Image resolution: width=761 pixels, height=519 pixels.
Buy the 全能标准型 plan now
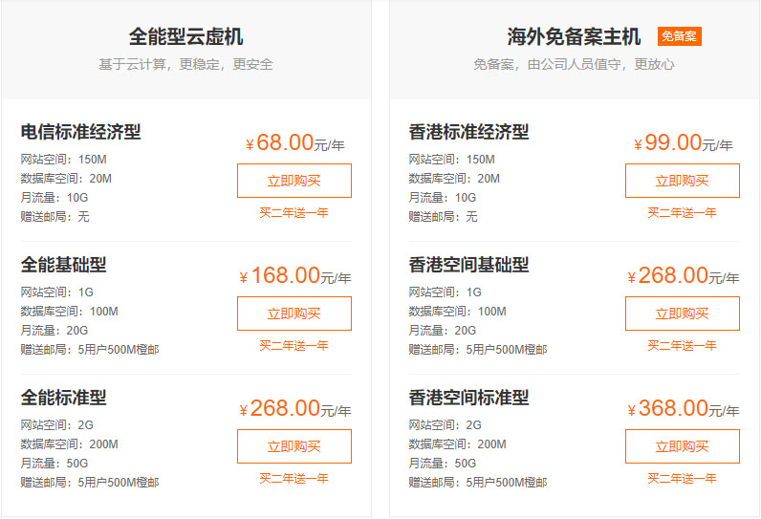click(x=294, y=446)
